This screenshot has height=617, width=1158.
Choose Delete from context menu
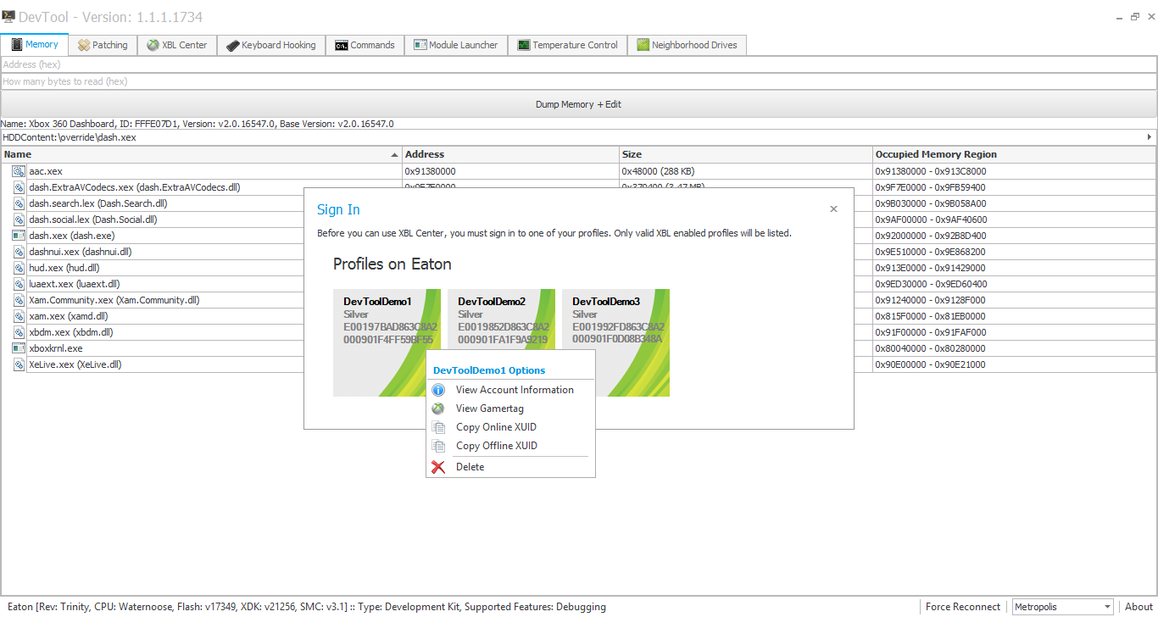(x=470, y=467)
